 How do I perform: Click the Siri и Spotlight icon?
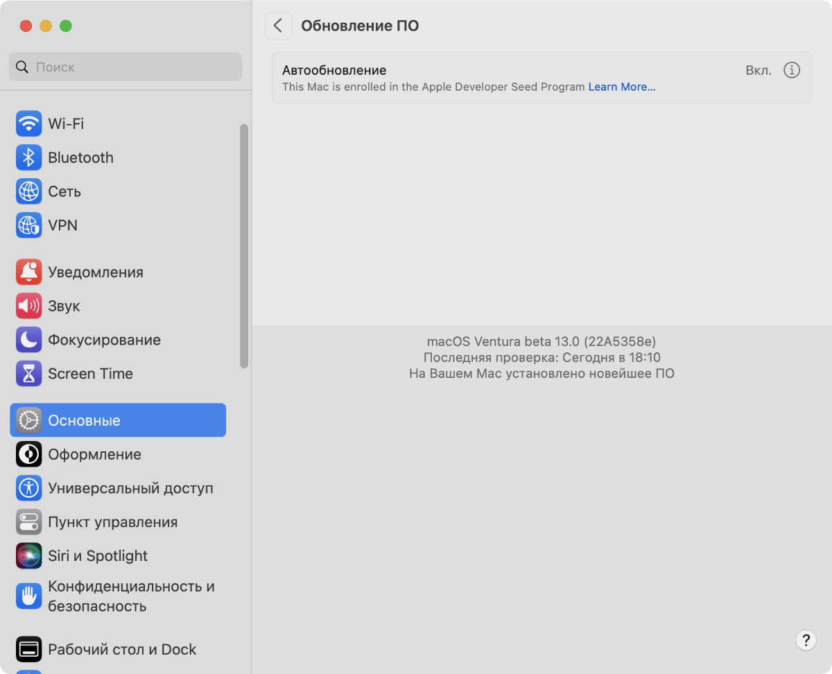28,556
